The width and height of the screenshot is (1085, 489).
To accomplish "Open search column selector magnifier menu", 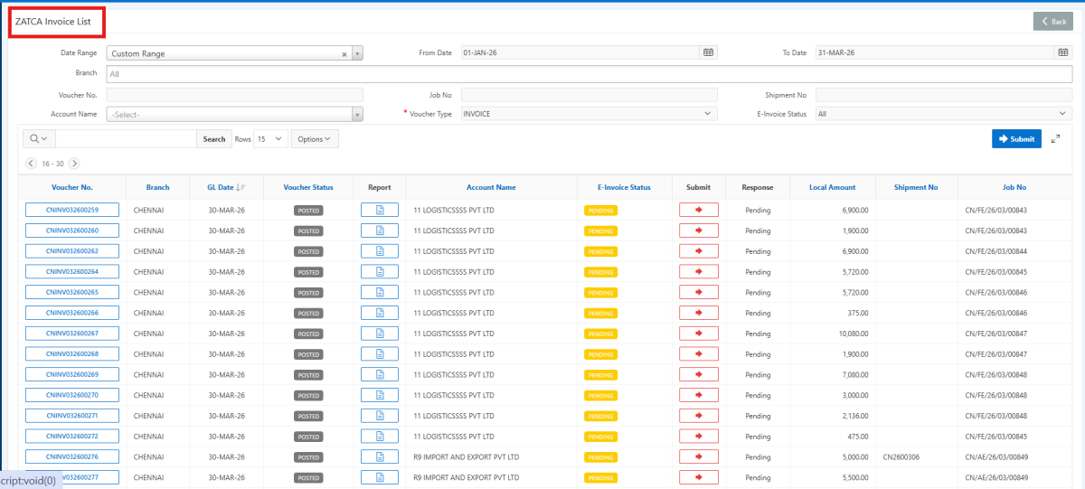I will coord(38,139).
